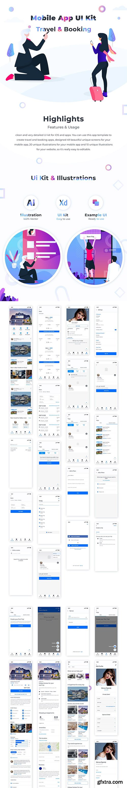Tap Get Started under Create your first Trip
127x788 pixels.
tap(21, 626)
